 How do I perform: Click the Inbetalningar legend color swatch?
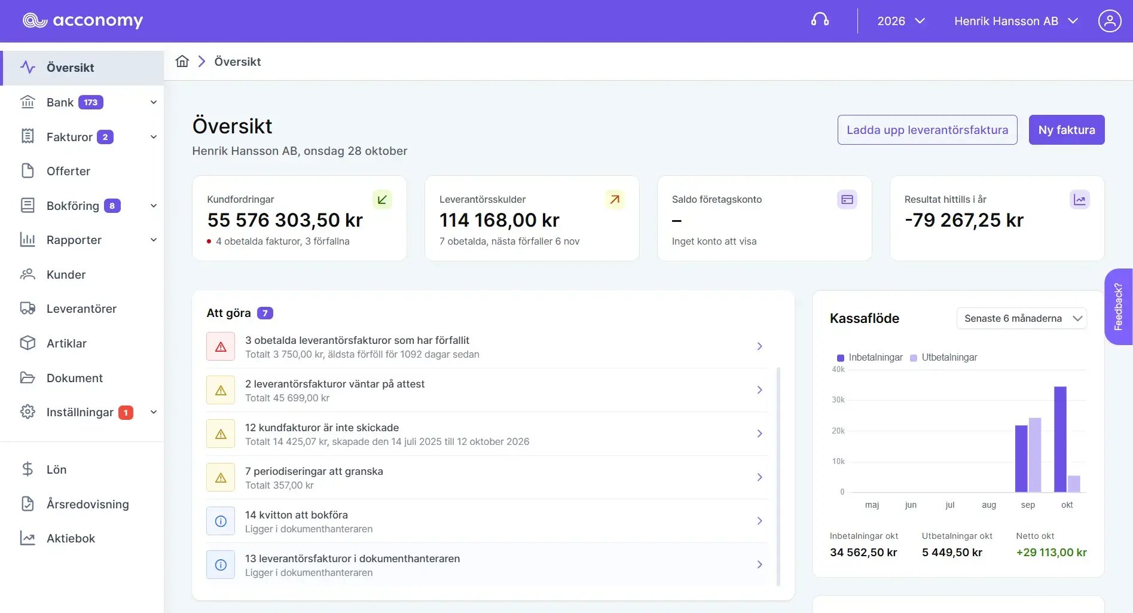click(841, 358)
